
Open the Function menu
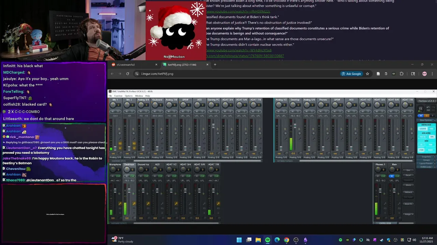click(x=118, y=96)
